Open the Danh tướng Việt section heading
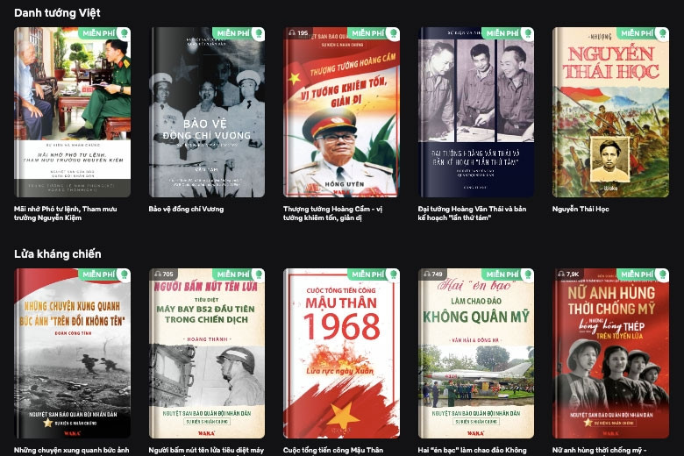 click(x=57, y=12)
